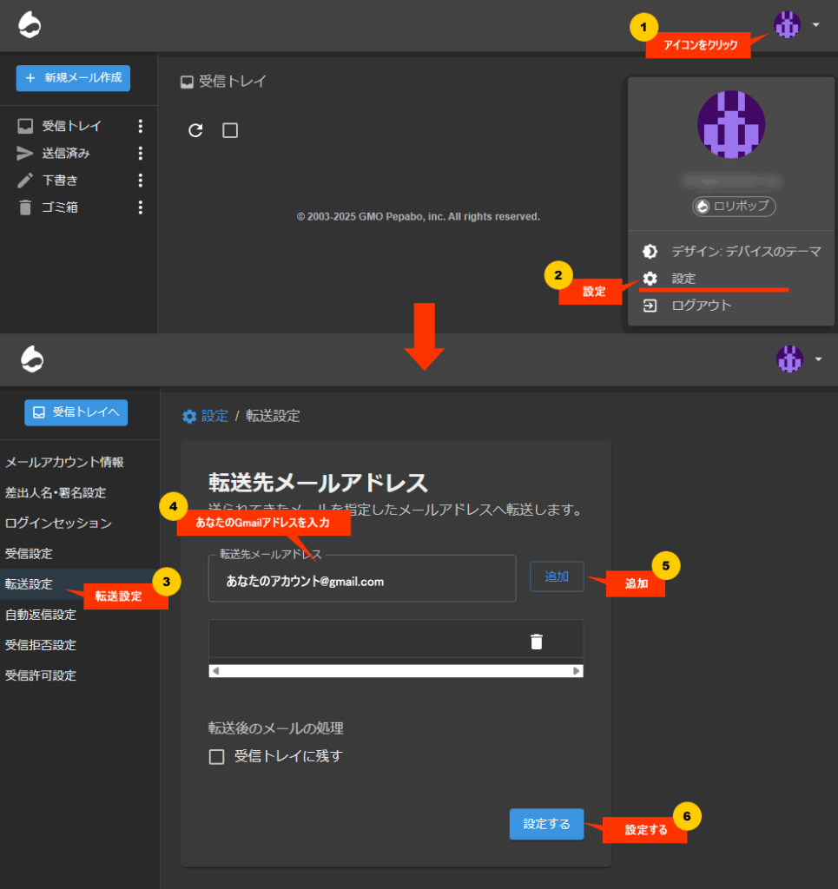Click the trash can icon in forwarding list

tap(537, 642)
